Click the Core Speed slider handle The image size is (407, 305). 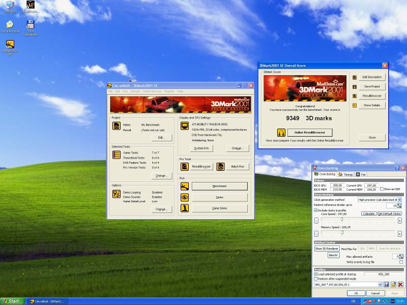click(x=341, y=220)
